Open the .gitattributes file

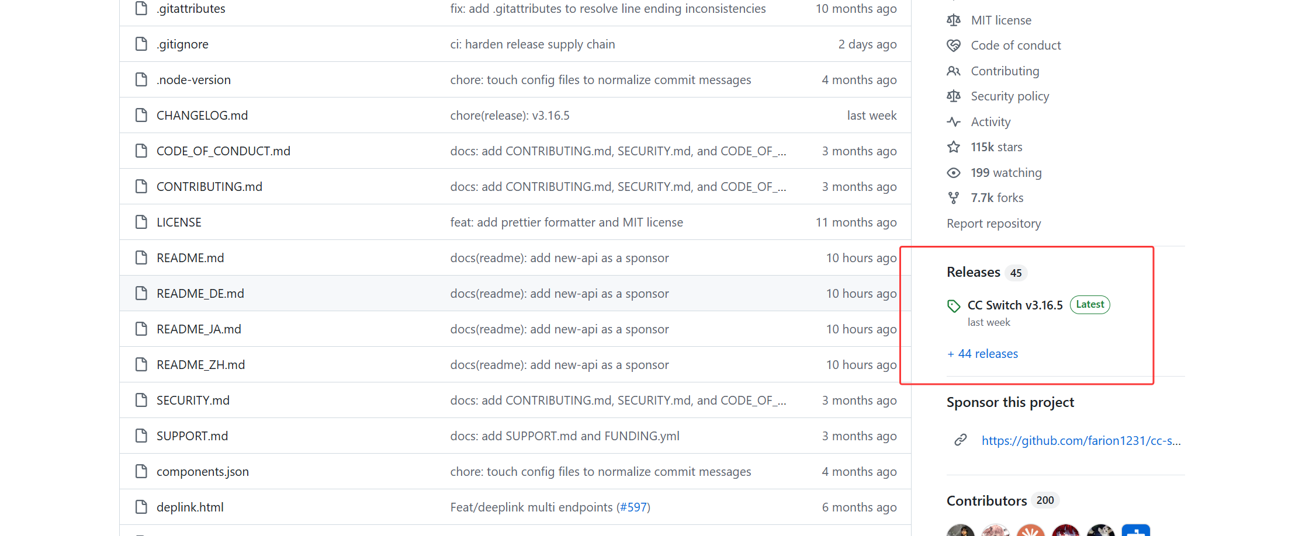(191, 8)
